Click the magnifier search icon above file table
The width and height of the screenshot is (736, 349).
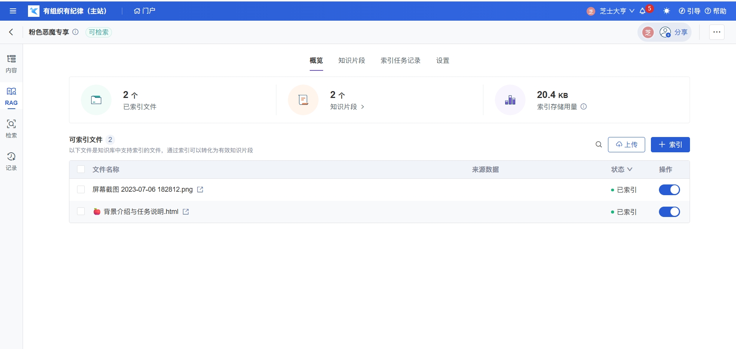(598, 145)
